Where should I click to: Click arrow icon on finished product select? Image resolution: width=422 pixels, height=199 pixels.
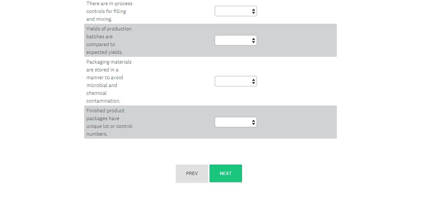[x=253, y=122]
